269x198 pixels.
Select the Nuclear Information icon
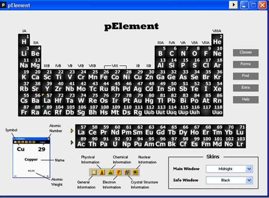click(x=135, y=172)
